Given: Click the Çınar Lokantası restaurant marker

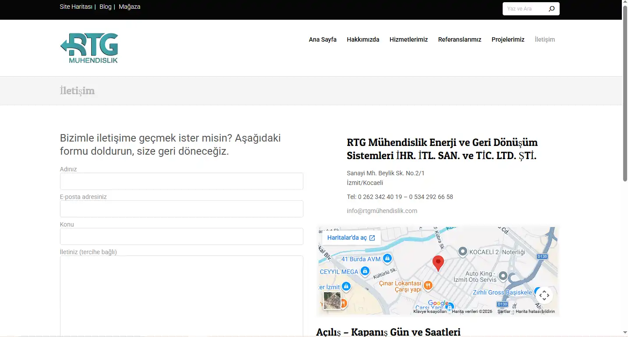Looking at the screenshot, I should 428,286.
